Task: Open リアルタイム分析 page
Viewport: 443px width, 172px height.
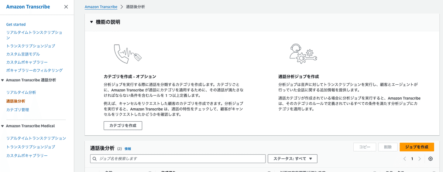Action: click(21, 92)
